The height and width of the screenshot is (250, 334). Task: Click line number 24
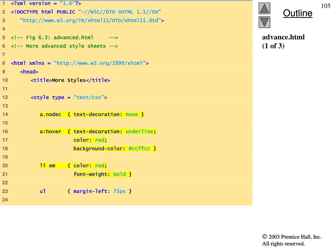(x=5, y=200)
